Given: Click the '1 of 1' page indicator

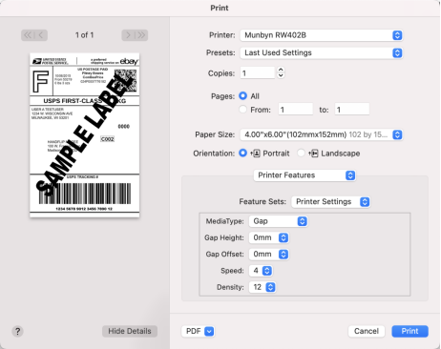Looking at the screenshot, I should 84,35.
